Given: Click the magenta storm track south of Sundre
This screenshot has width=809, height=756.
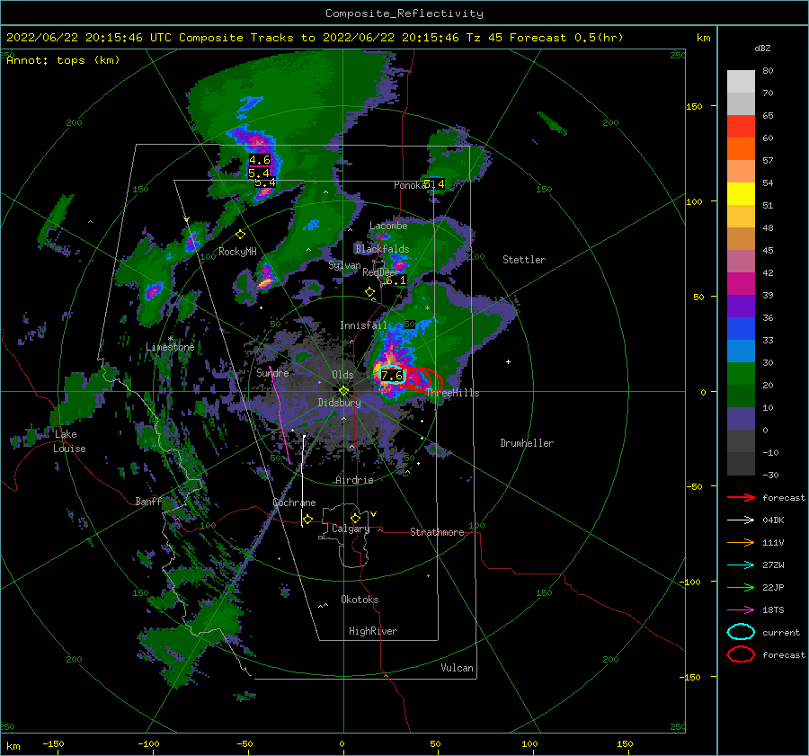Looking at the screenshot, I should (x=280, y=415).
